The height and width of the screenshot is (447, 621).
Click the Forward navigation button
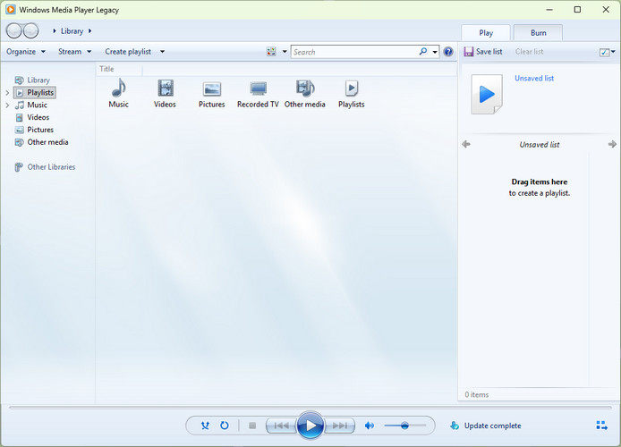tap(31, 30)
